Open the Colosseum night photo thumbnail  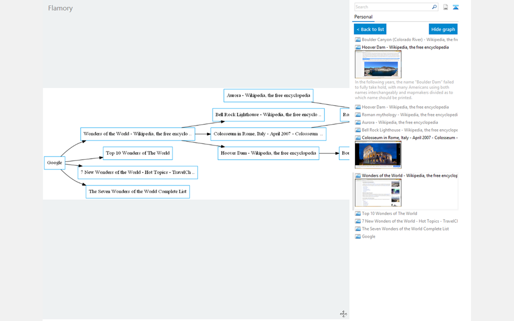pyautogui.click(x=378, y=155)
